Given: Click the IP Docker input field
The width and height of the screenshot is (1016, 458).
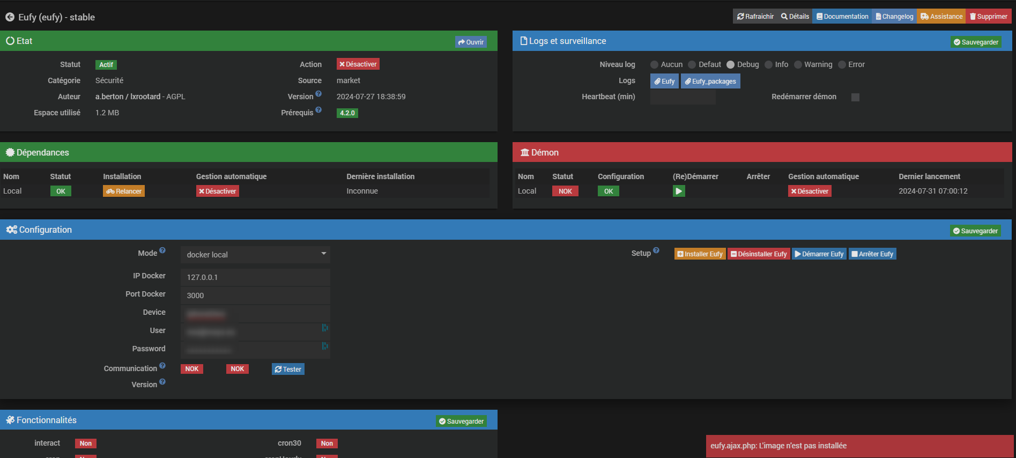Looking at the screenshot, I should click(256, 277).
